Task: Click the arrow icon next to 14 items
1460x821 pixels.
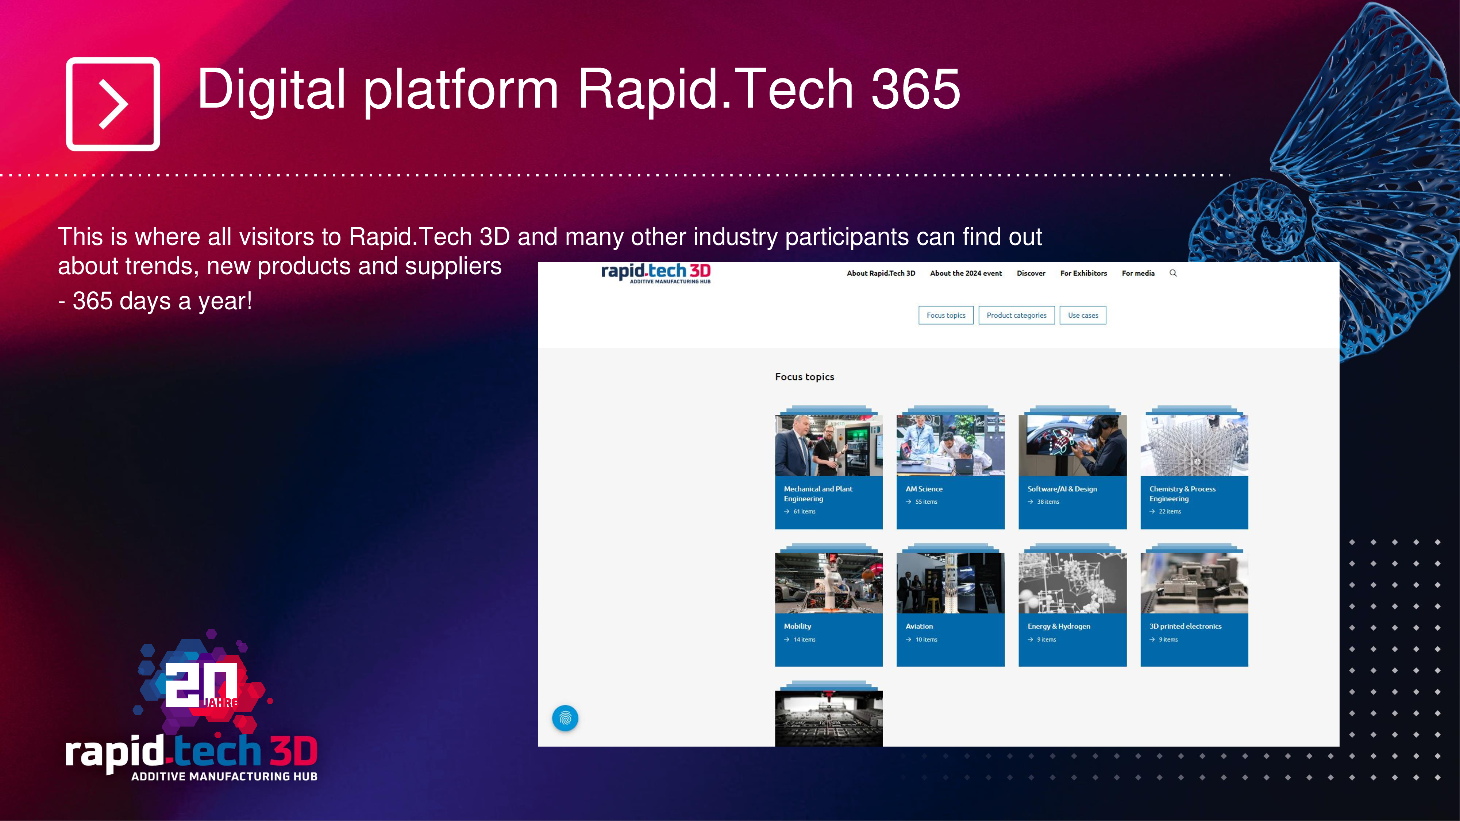Action: 787,640
